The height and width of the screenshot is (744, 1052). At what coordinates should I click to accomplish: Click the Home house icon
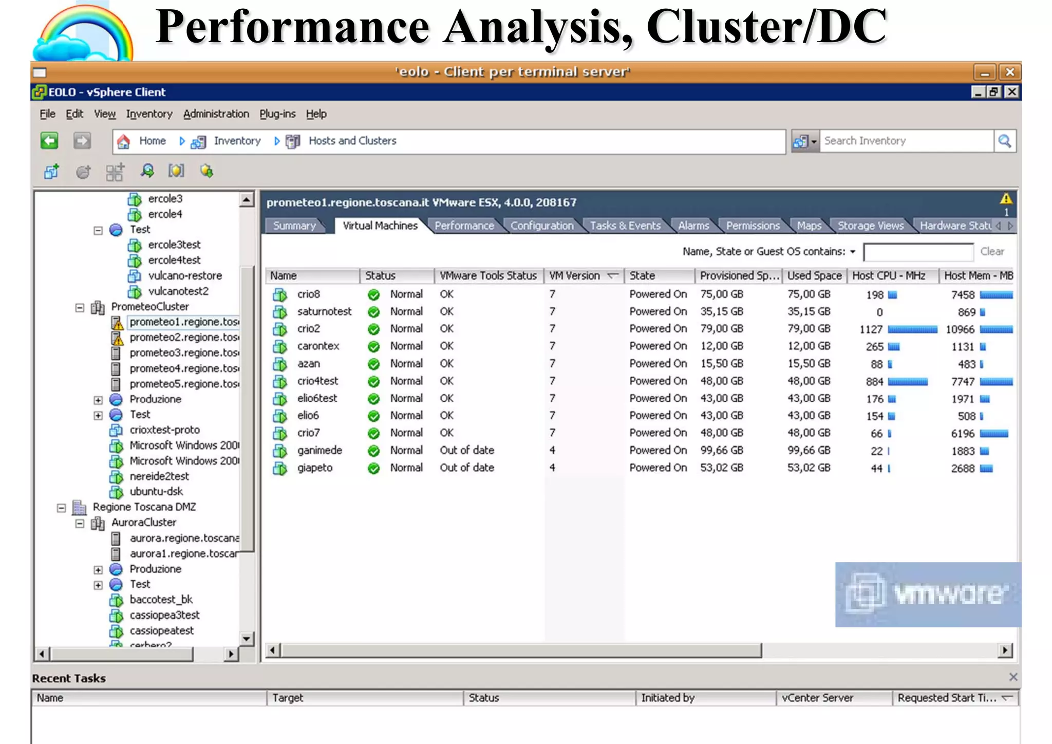[123, 141]
